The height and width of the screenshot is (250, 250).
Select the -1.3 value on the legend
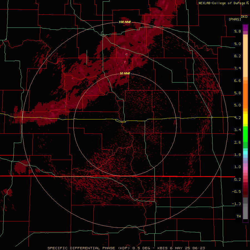(x=236, y=204)
